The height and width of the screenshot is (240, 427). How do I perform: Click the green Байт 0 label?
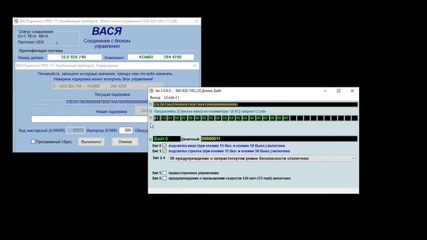tap(166, 139)
